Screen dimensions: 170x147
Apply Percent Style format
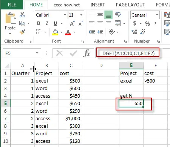147,23
